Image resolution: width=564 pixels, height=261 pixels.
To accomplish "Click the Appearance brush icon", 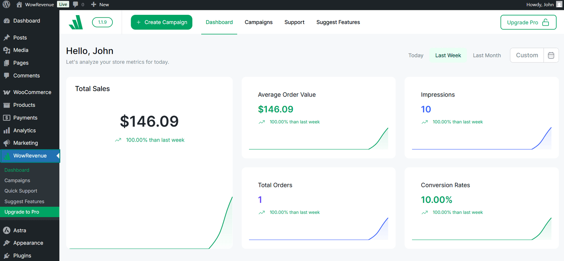I will tap(7, 243).
